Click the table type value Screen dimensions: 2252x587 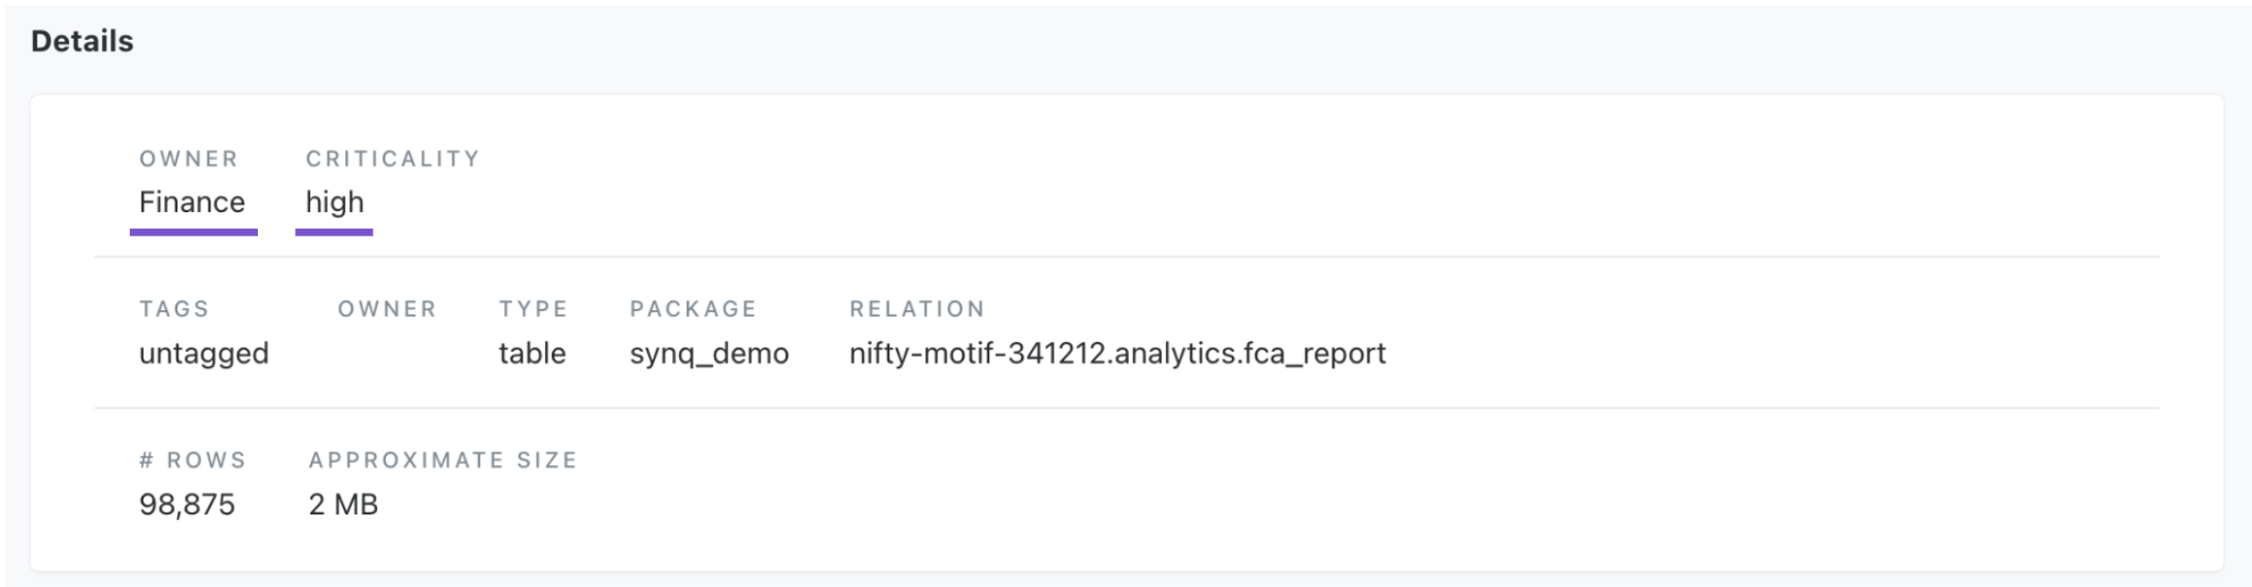tap(532, 353)
